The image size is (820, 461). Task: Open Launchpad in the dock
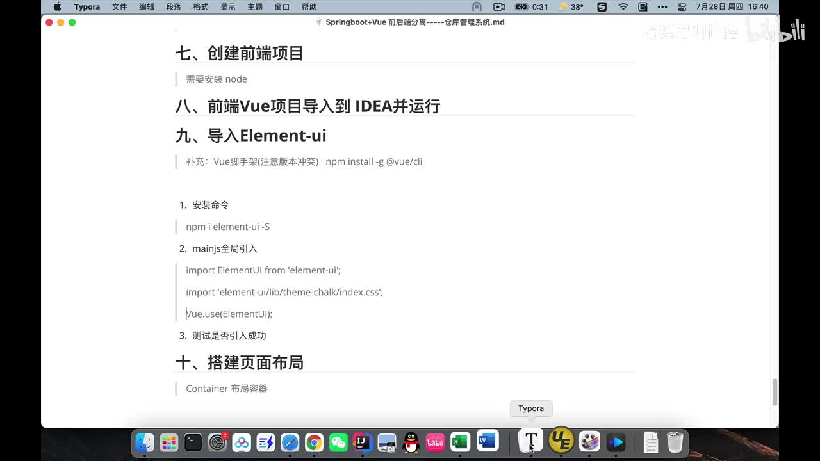click(169, 442)
